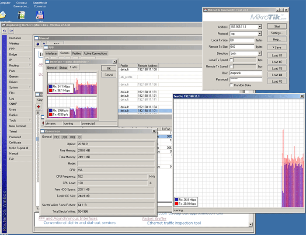The image size is (306, 235).
Task: Open Exit in the WinBox sidebar
Action: point(11,159)
